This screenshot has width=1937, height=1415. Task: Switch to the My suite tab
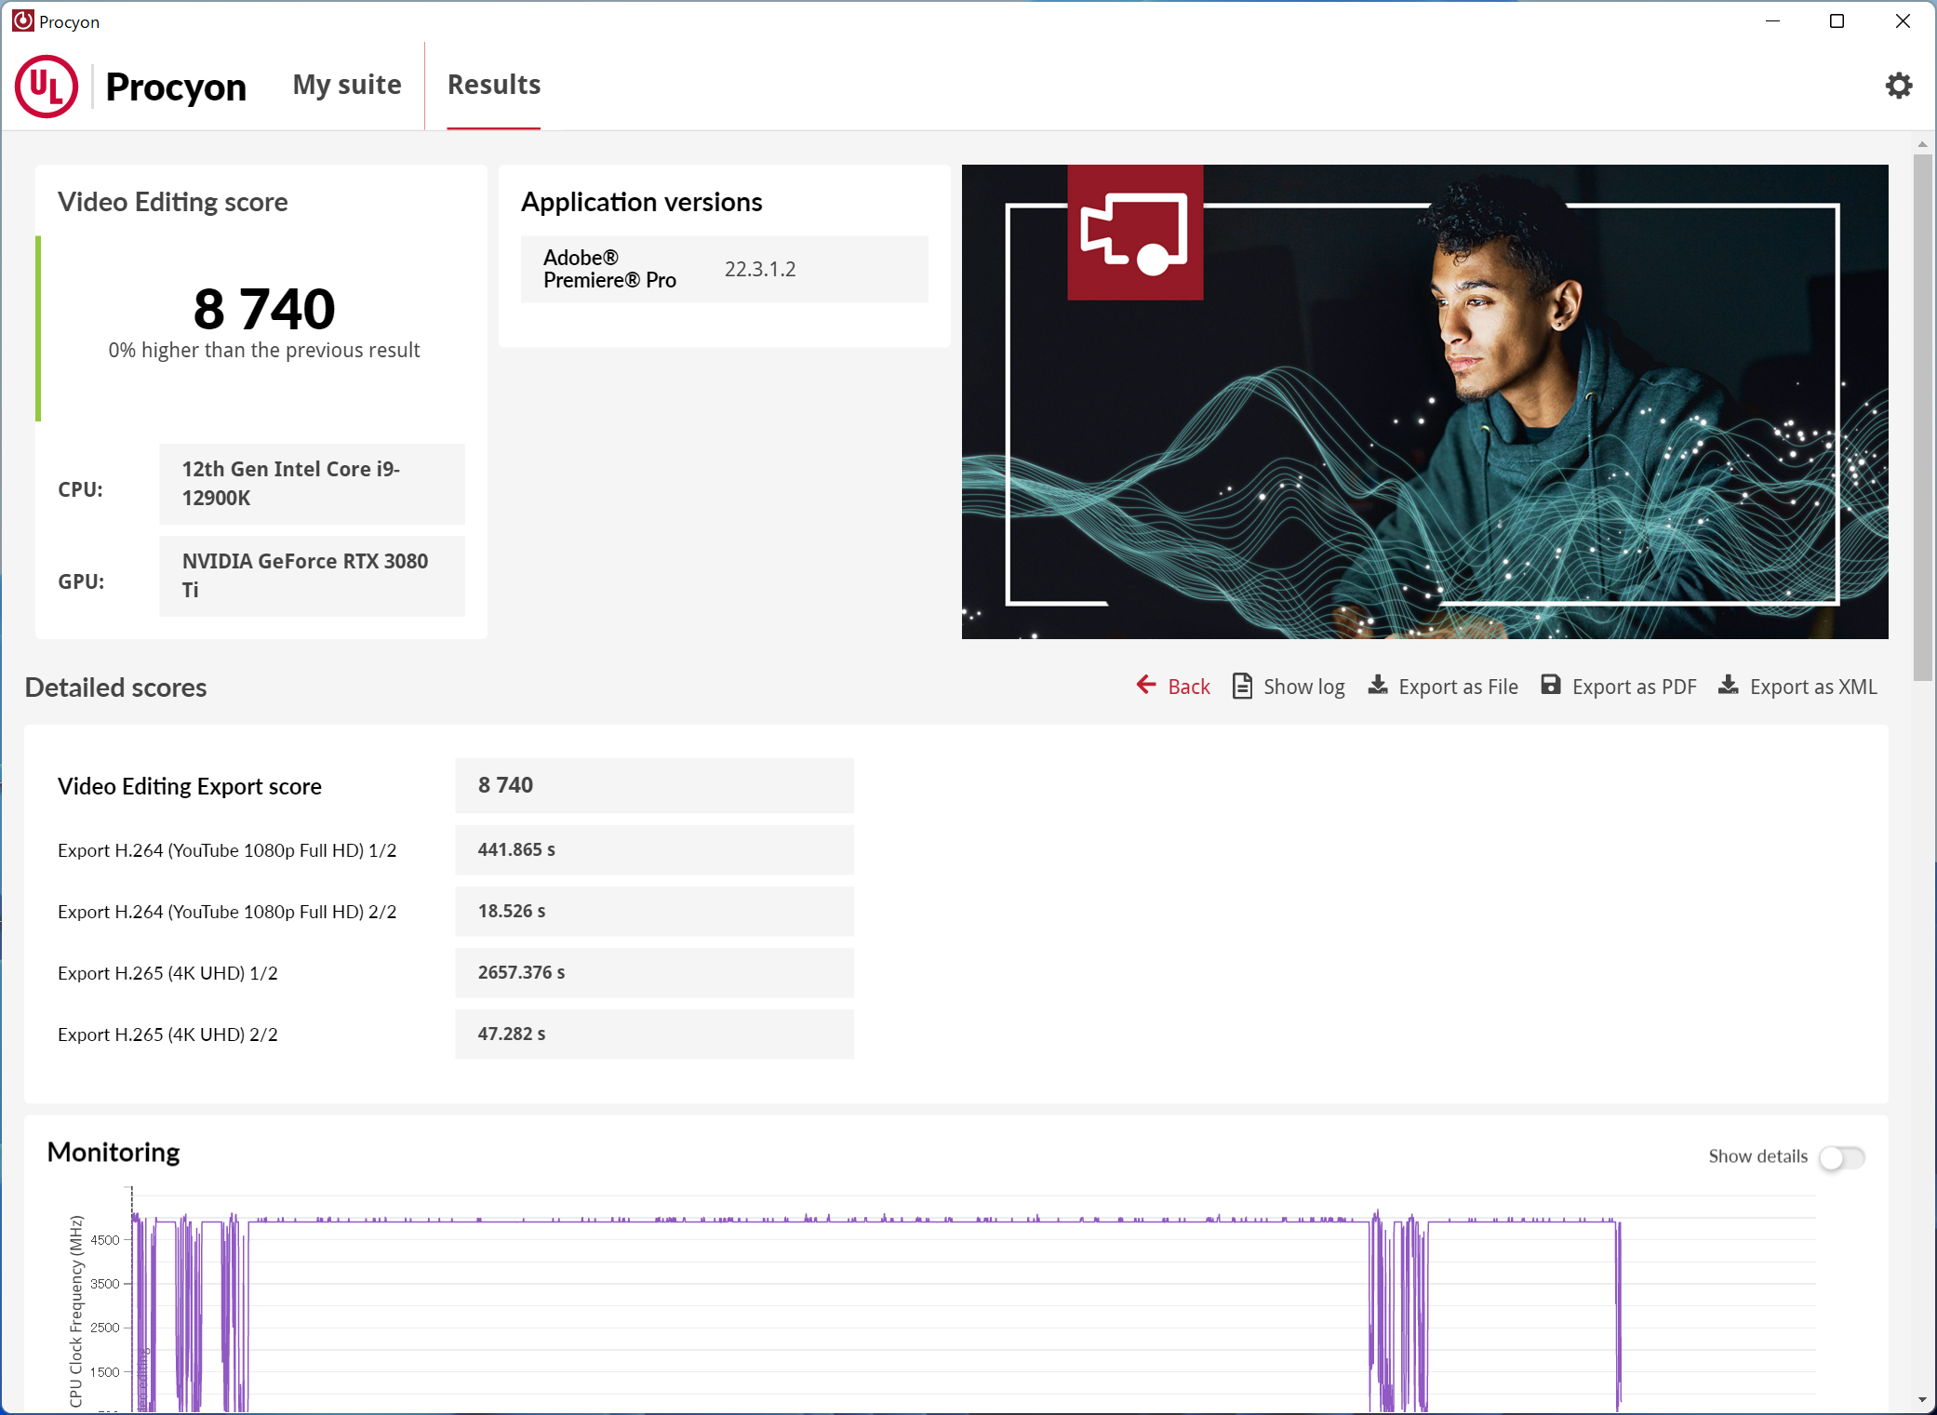point(347,85)
